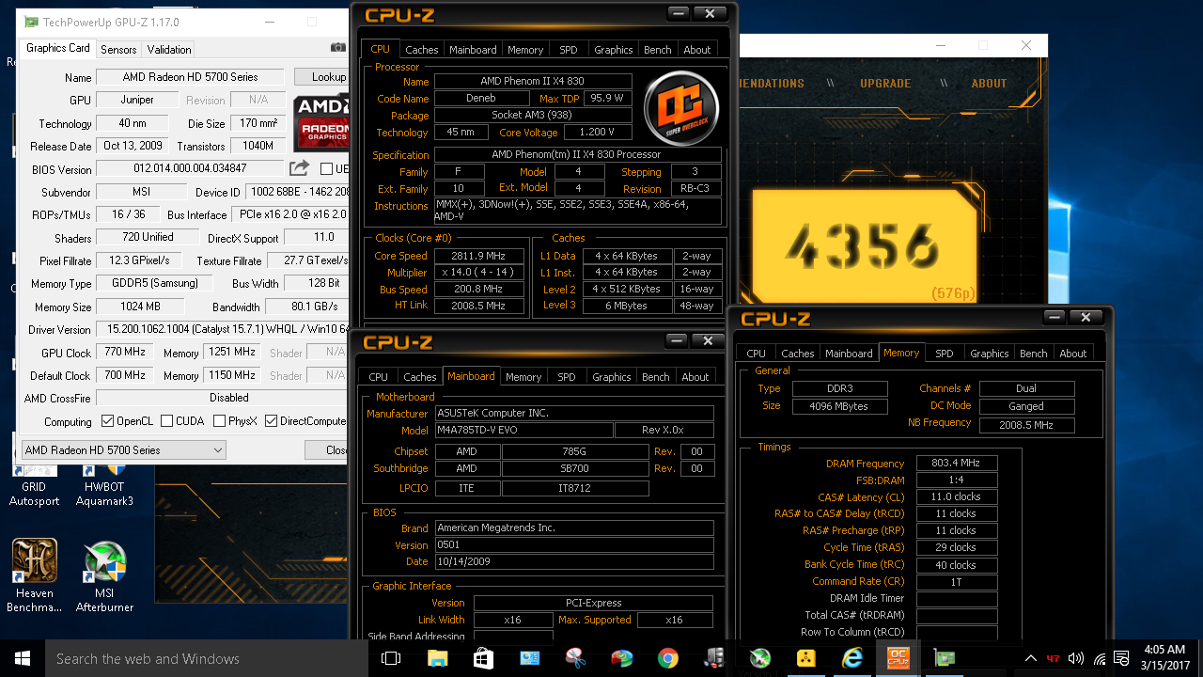Viewport: 1203px width, 677px height.
Task: Click the AMD Radeon Graphics logo in GPU-Z
Action: (x=323, y=122)
